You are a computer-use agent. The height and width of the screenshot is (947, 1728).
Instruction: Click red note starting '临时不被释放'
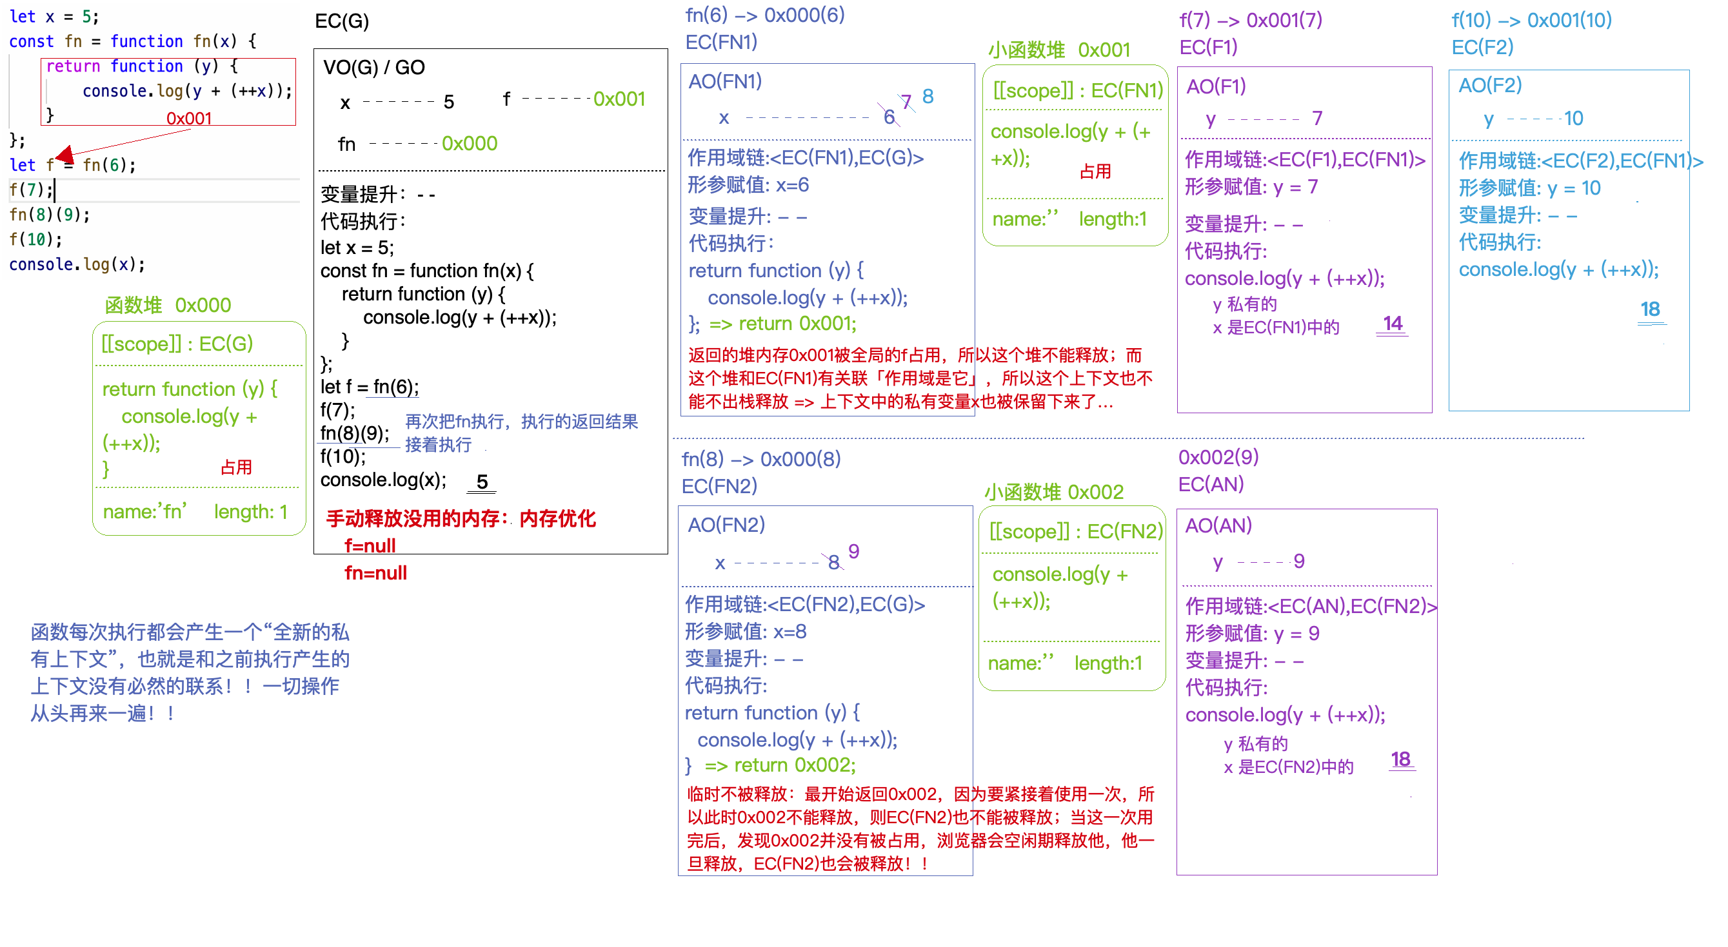pos(920,829)
